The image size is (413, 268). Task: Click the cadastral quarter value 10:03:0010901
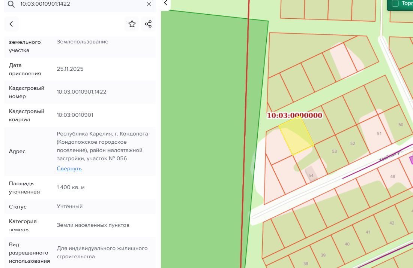(75, 115)
